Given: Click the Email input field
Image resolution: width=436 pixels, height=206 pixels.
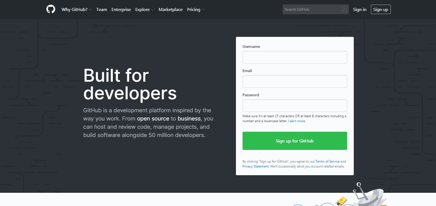Looking at the screenshot, I should [295, 81].
